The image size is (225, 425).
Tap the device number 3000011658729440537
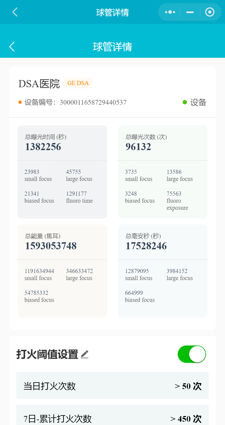click(93, 102)
